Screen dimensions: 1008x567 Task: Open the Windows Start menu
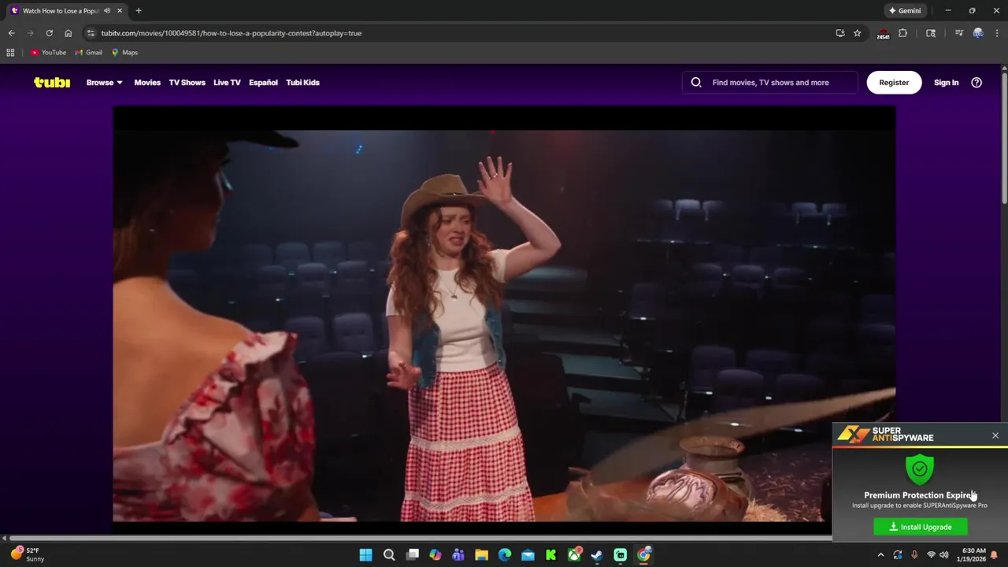click(366, 555)
